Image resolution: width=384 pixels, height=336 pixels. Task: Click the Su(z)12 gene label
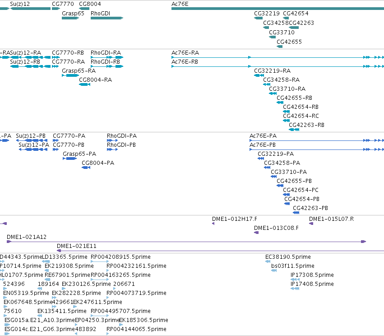click(x=20, y=4)
